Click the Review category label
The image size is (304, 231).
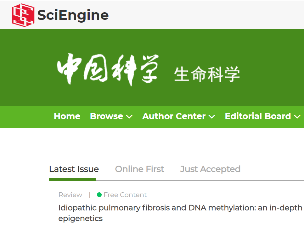(x=70, y=195)
